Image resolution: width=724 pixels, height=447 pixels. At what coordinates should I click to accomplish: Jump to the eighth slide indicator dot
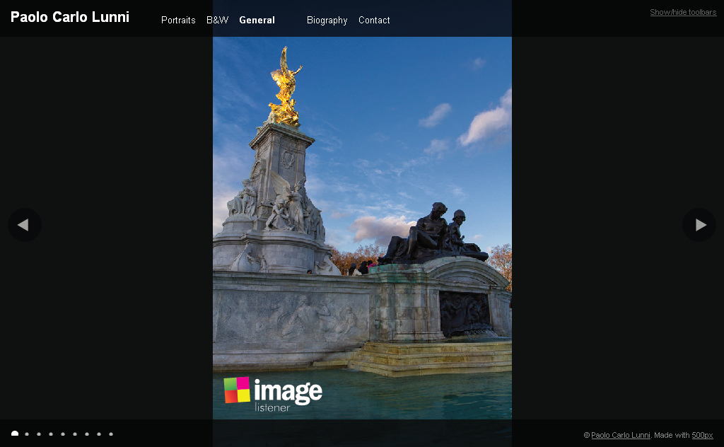click(x=99, y=434)
